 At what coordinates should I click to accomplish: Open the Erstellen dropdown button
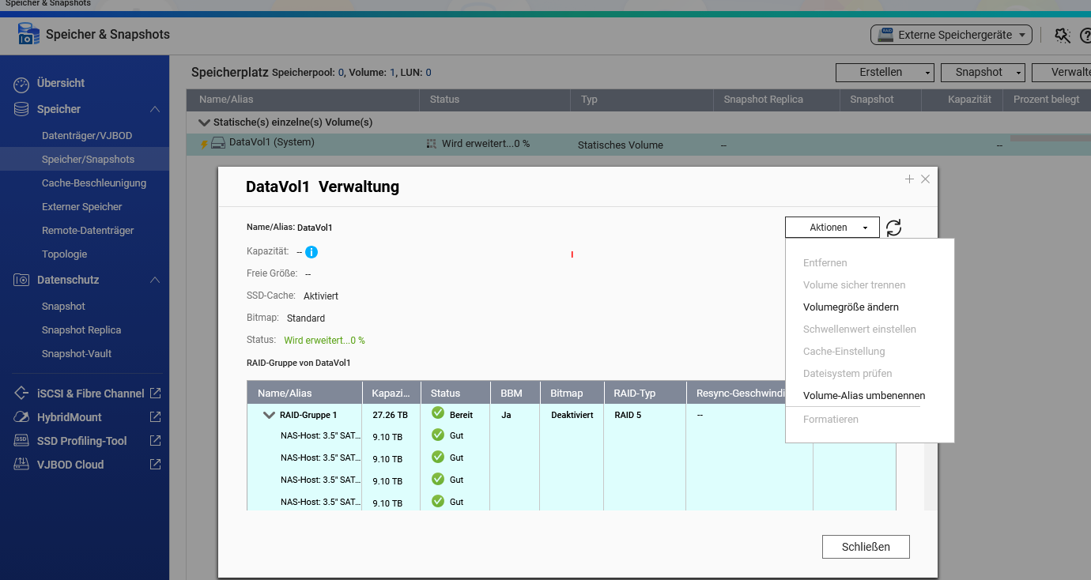pos(885,73)
